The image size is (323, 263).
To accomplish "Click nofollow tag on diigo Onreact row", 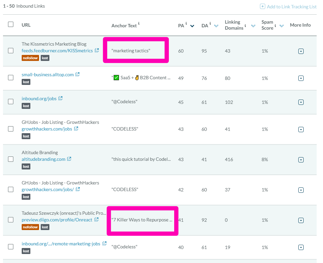I will coord(30,227).
